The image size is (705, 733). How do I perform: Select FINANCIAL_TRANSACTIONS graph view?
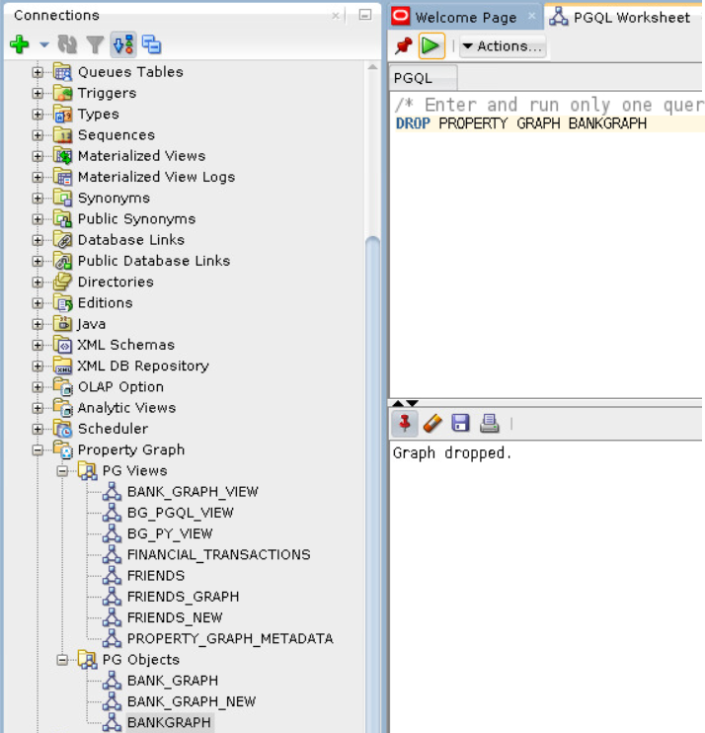click(x=218, y=555)
